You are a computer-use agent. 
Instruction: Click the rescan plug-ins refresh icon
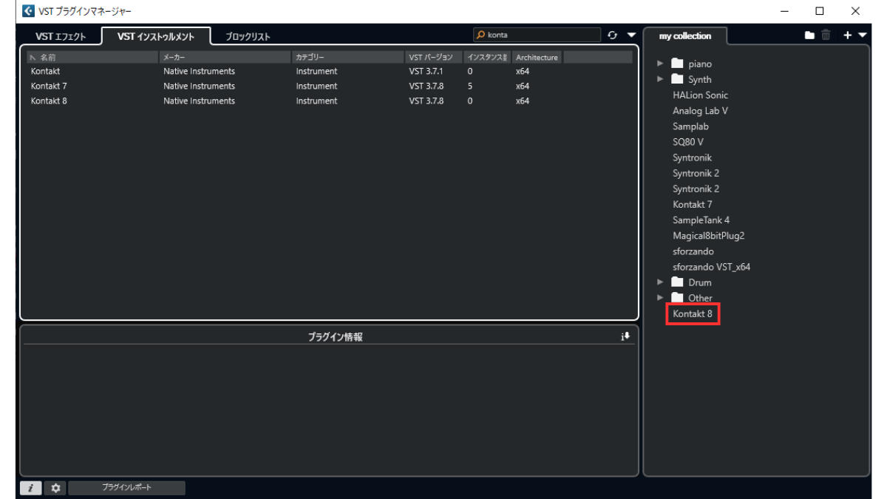coord(612,35)
